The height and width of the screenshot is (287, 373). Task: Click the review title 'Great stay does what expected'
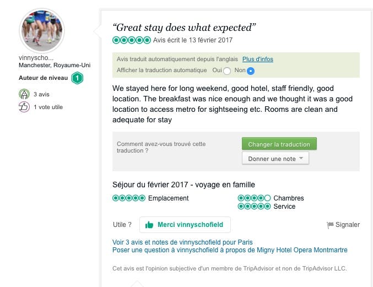coord(184,28)
